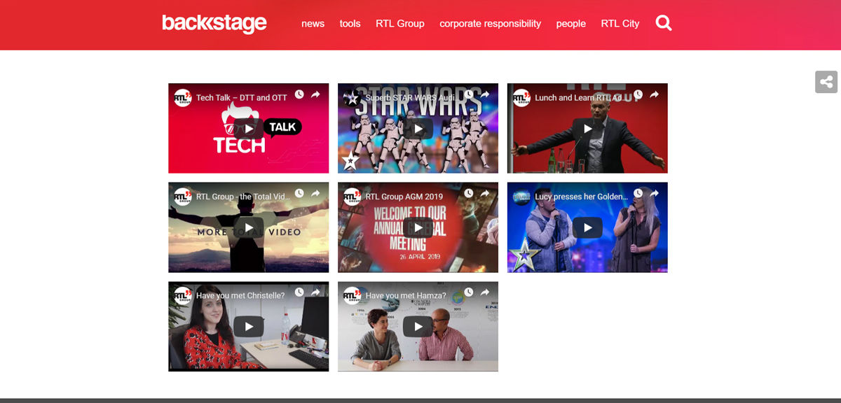Open the 'RTL Group - the Total Vid' title link
Image resolution: width=841 pixels, height=403 pixels.
(243, 197)
